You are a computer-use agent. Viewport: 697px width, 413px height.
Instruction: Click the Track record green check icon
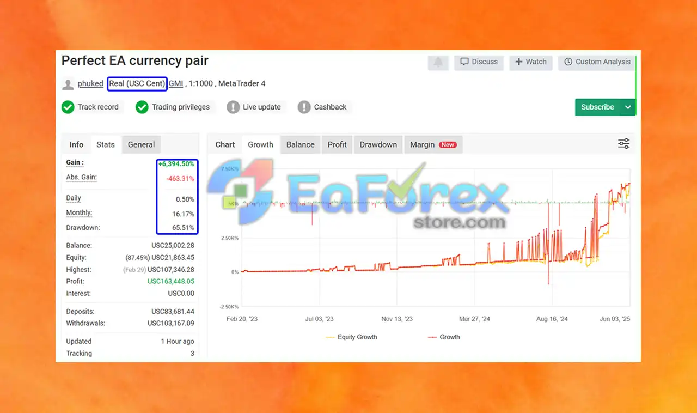68,107
